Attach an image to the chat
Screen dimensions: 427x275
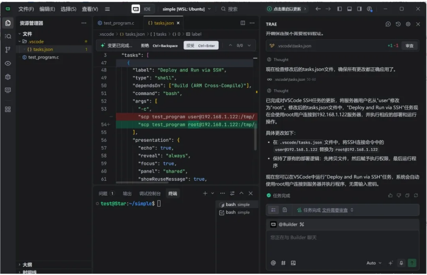click(293, 263)
